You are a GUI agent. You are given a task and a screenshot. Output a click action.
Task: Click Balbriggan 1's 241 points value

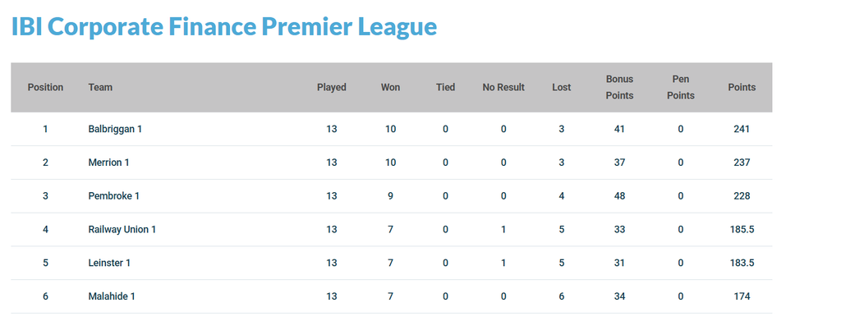(x=742, y=129)
